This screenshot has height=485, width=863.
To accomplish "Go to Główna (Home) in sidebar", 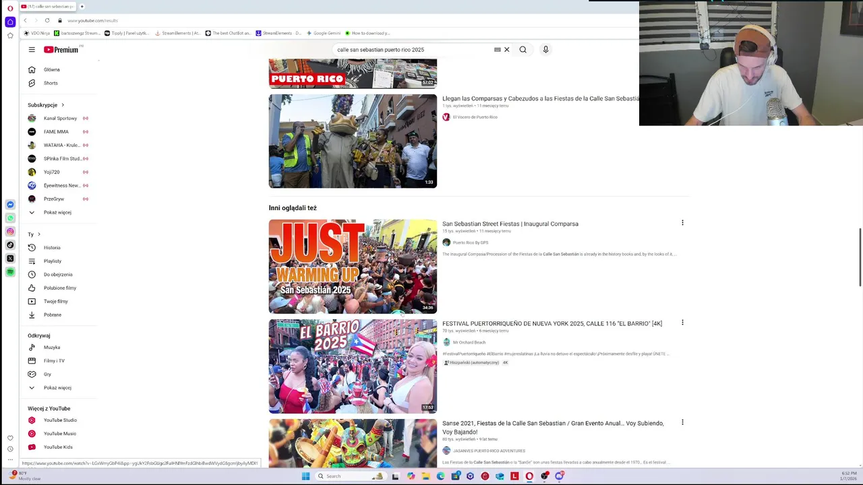I will [51, 69].
